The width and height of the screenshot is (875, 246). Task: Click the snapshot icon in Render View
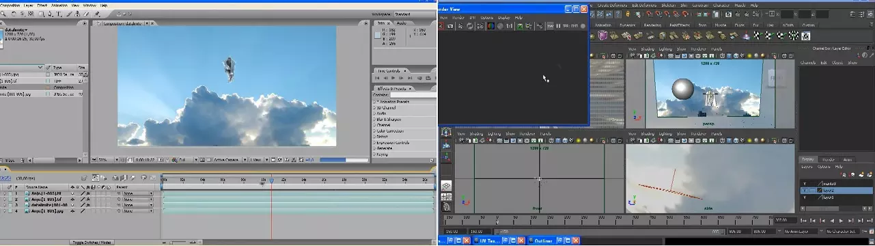tap(450, 26)
